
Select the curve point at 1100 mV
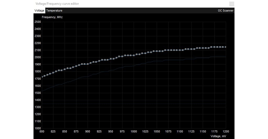pyautogui.click(x=180, y=50)
